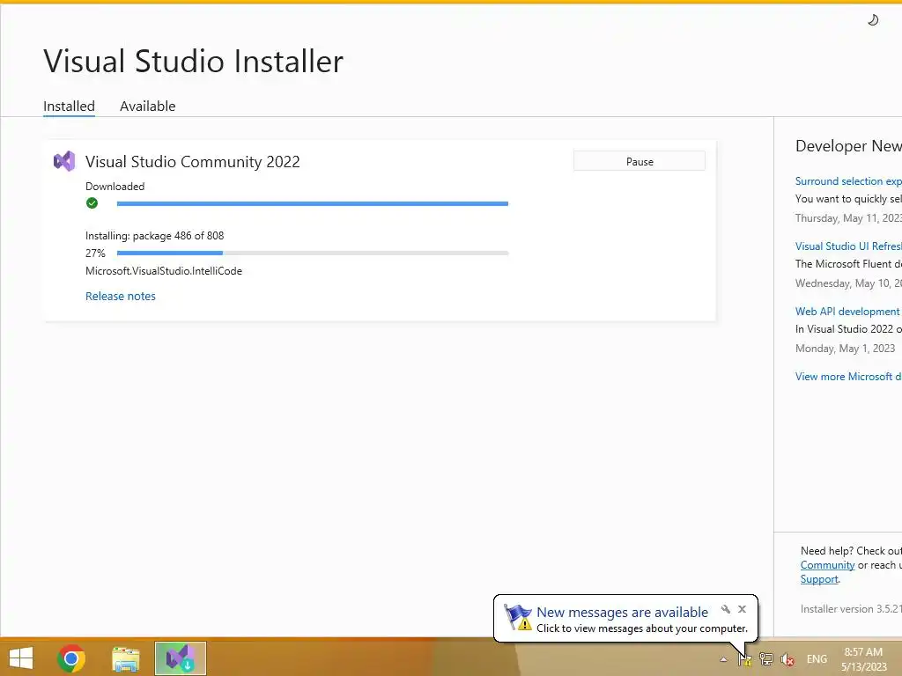
Task: Click 'Installing: package 486 of 808' text
Action: 155,236
